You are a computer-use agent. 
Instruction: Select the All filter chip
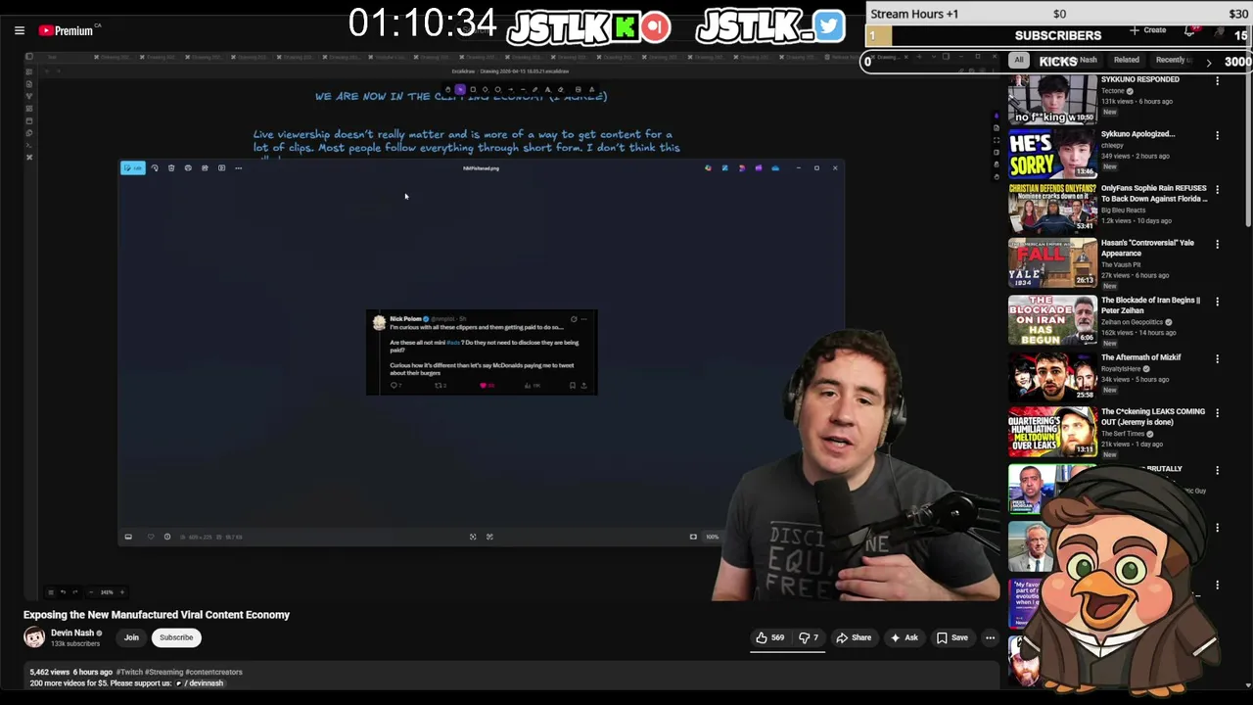tap(1019, 61)
